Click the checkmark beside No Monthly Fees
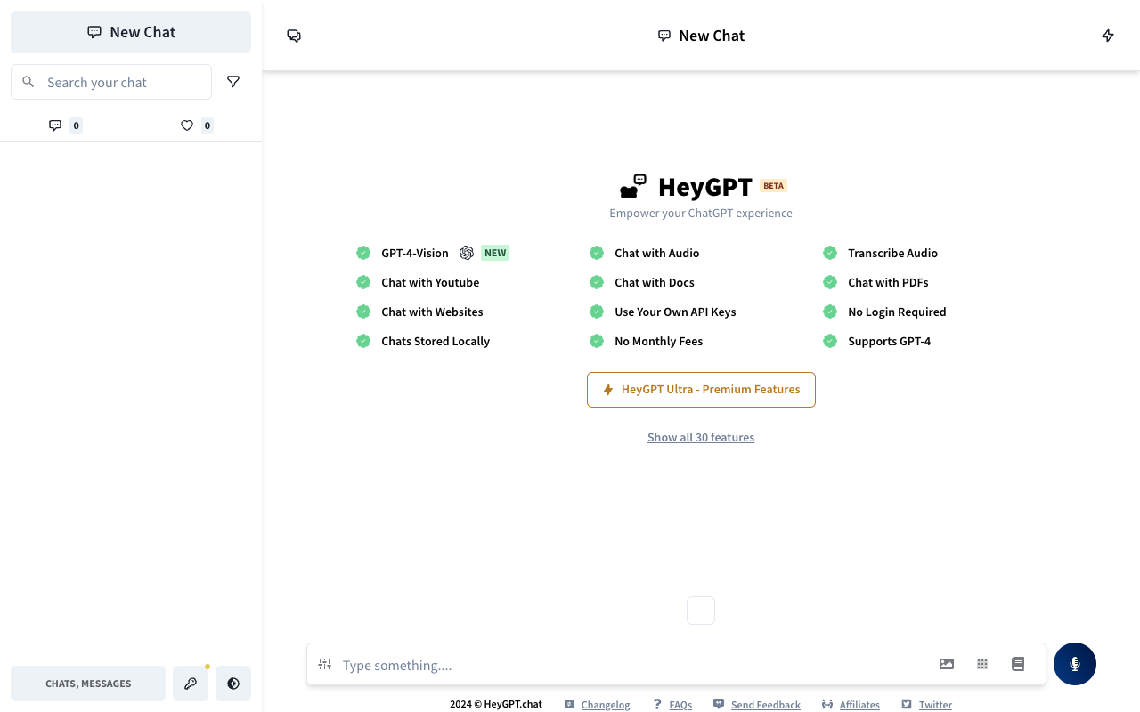Image resolution: width=1140 pixels, height=712 pixels. [x=597, y=341]
